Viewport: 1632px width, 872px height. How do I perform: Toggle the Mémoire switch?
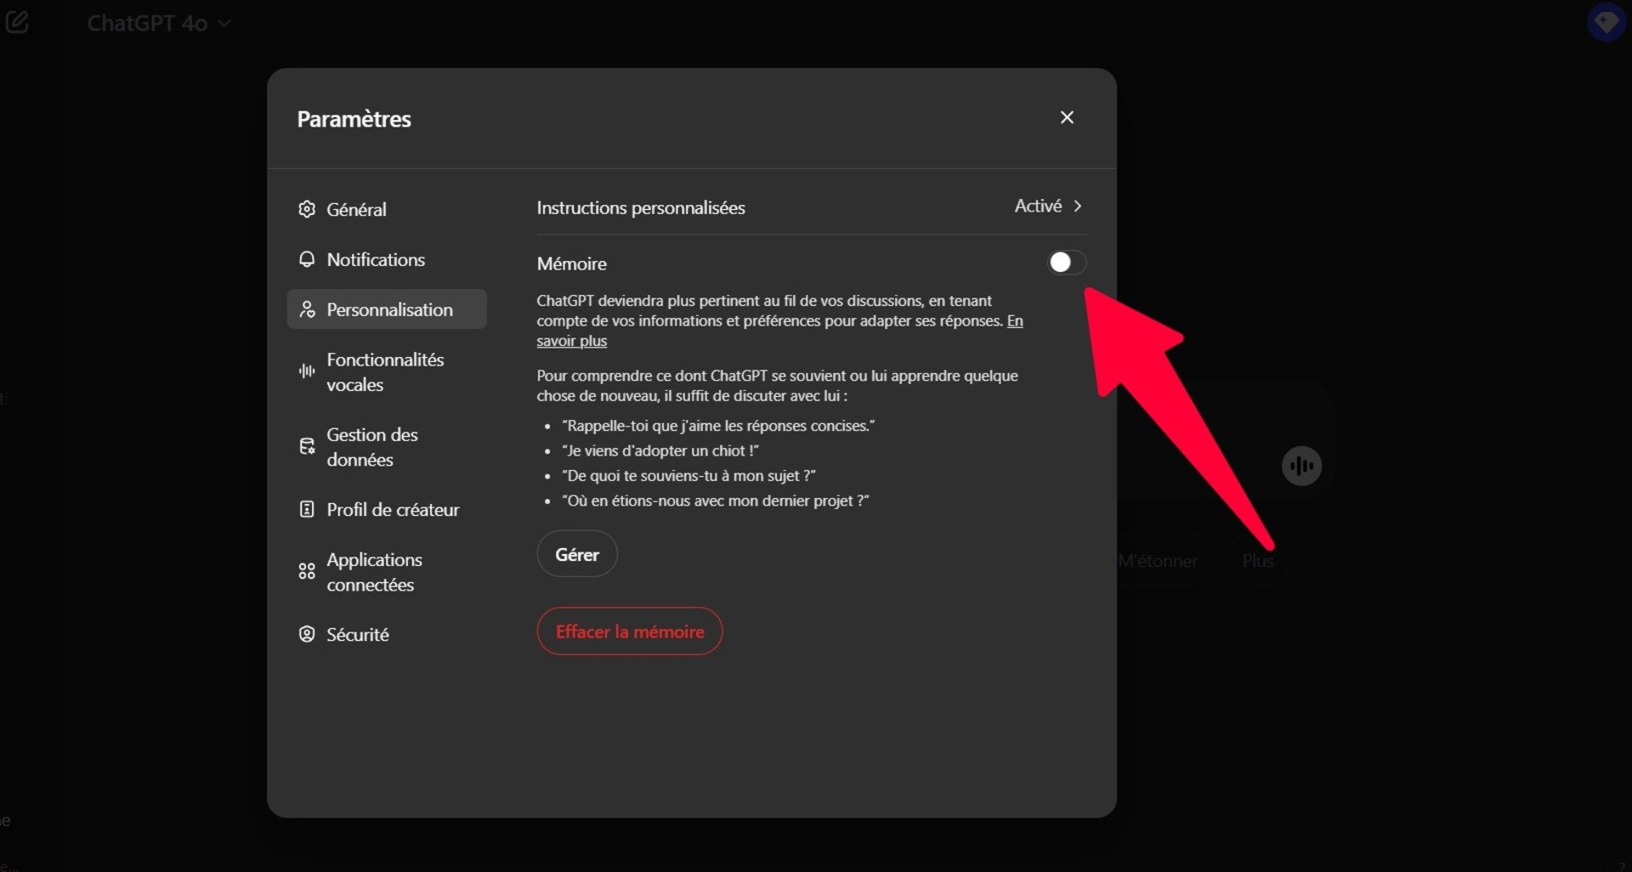1066,263
